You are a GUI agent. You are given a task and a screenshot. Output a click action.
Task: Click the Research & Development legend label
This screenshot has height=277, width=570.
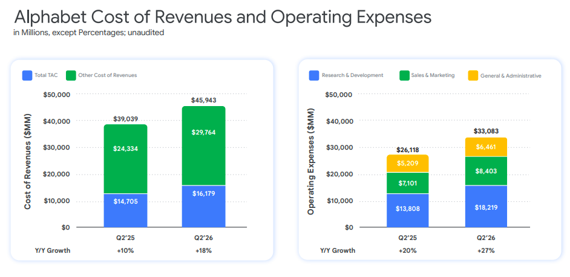pos(352,75)
